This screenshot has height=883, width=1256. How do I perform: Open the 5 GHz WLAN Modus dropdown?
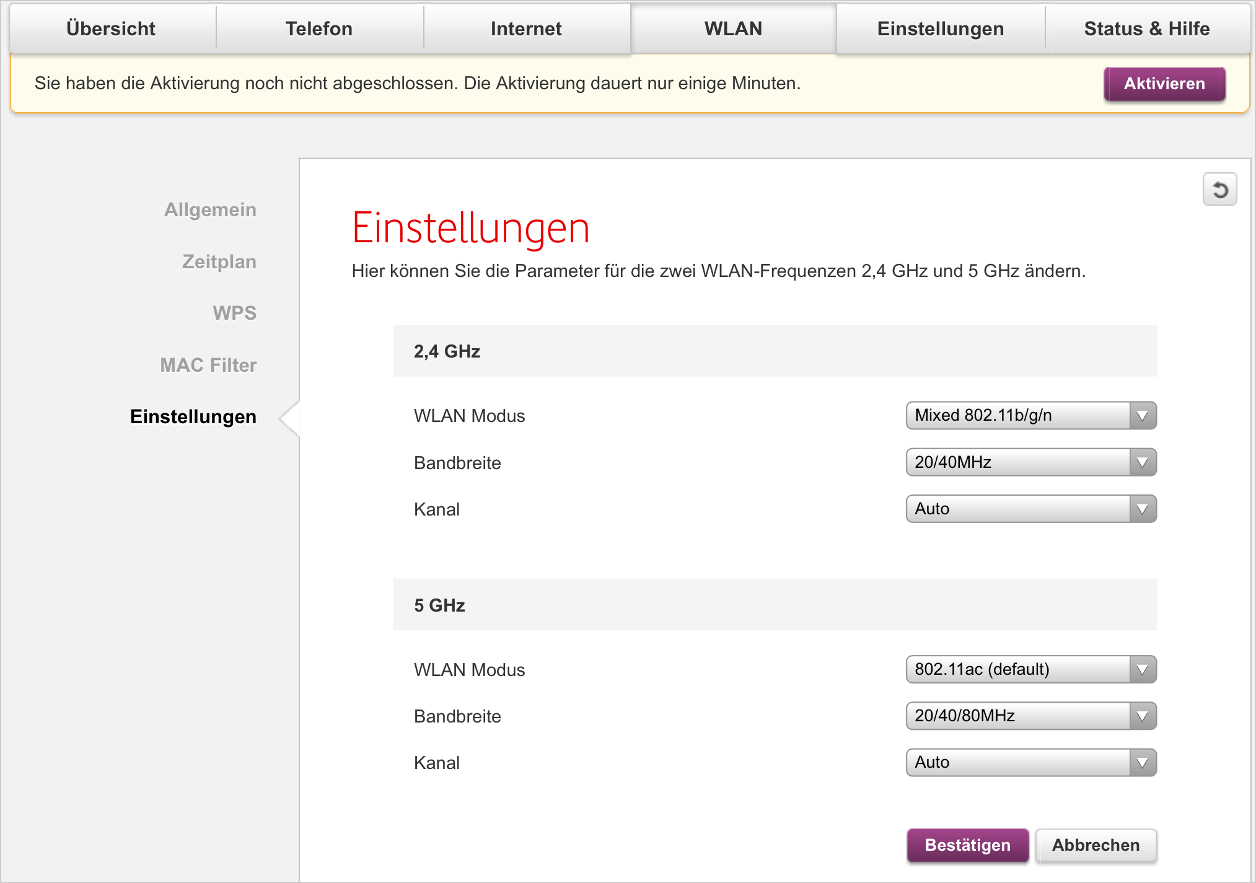1030,669
